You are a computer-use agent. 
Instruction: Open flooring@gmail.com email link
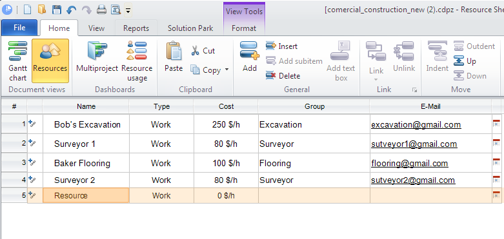tap(410, 163)
